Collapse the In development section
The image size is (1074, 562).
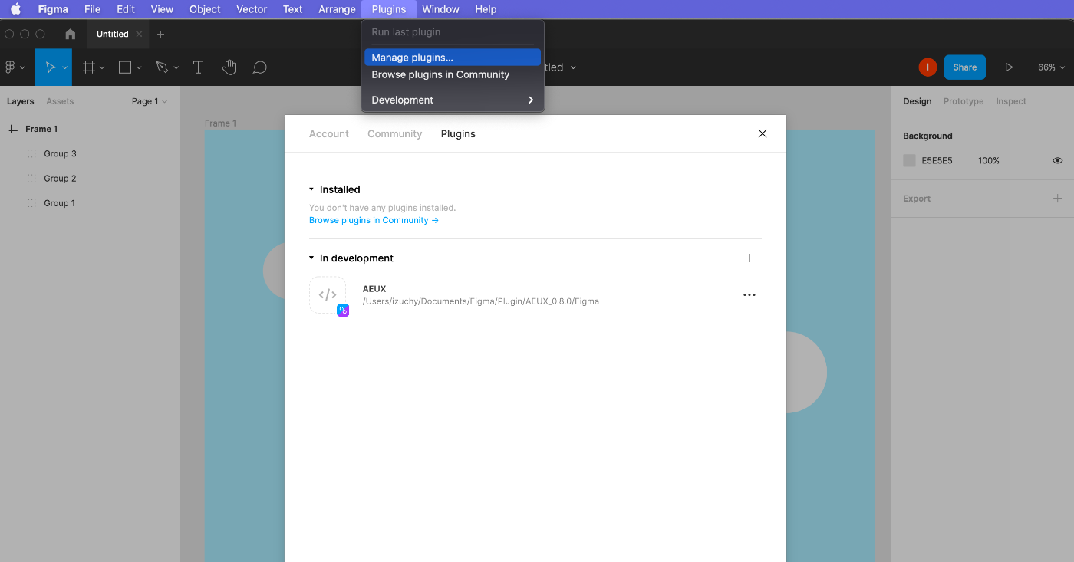tap(311, 258)
